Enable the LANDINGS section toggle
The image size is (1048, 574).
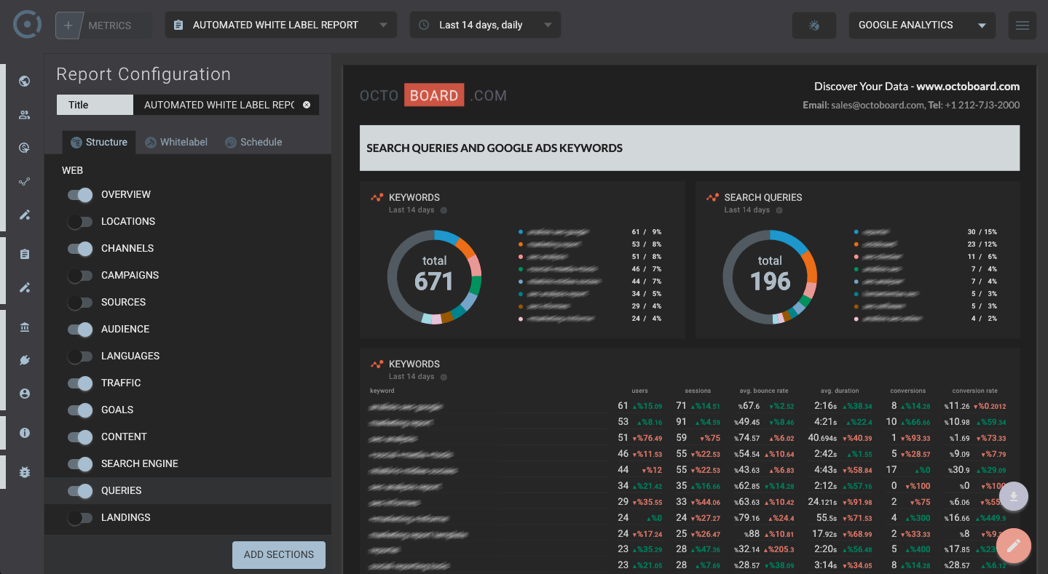coord(80,518)
